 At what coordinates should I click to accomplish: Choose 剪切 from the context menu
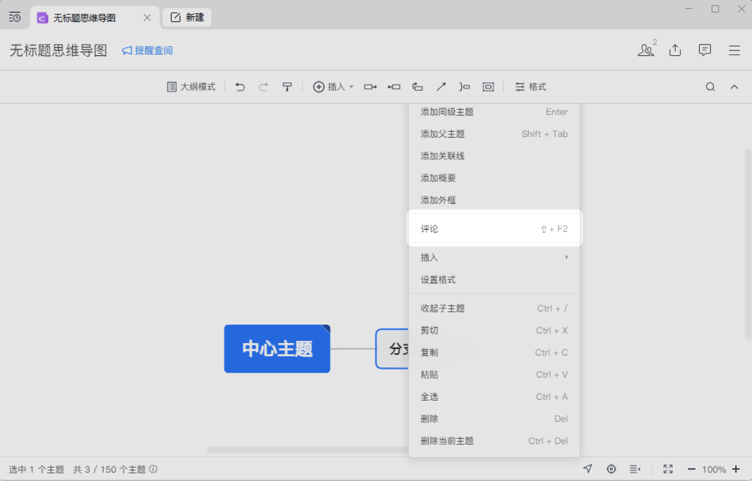(494, 330)
